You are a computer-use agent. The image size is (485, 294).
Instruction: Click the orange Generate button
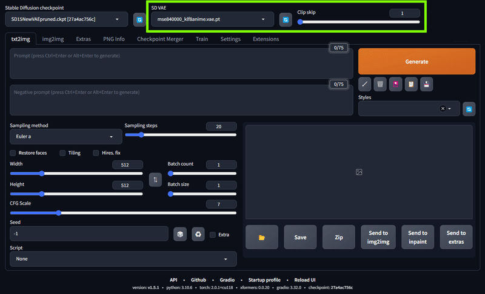[416, 61]
